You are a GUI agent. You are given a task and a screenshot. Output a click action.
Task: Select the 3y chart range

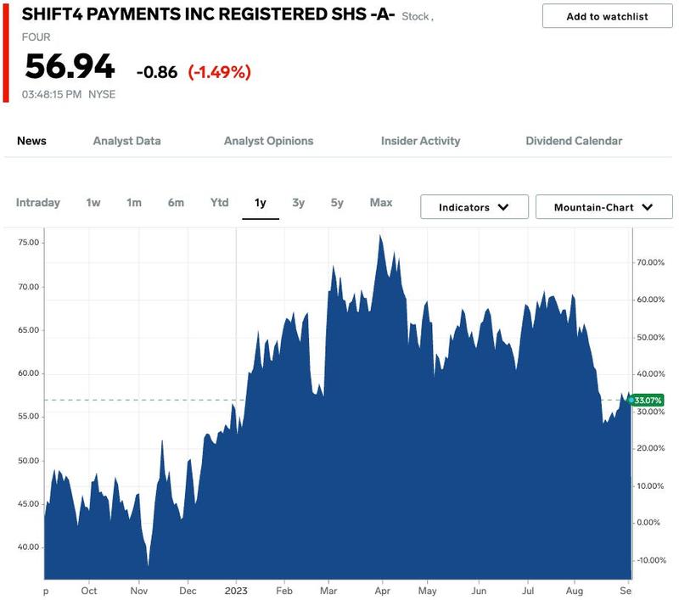[x=299, y=203]
